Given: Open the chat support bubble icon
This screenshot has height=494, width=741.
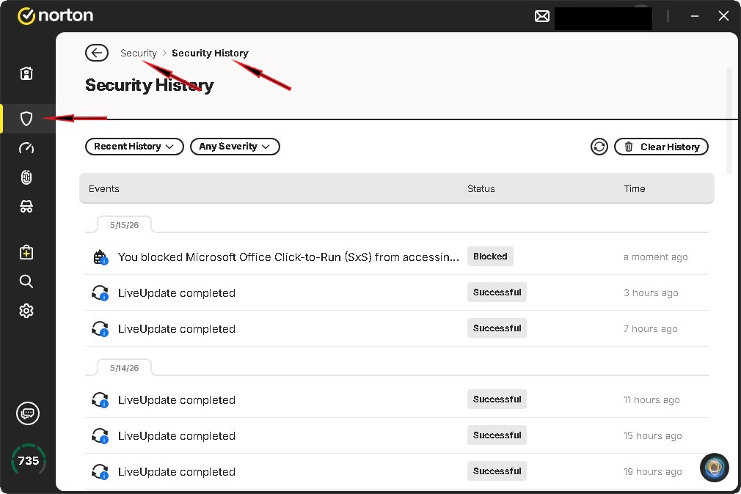Looking at the screenshot, I should click(28, 413).
